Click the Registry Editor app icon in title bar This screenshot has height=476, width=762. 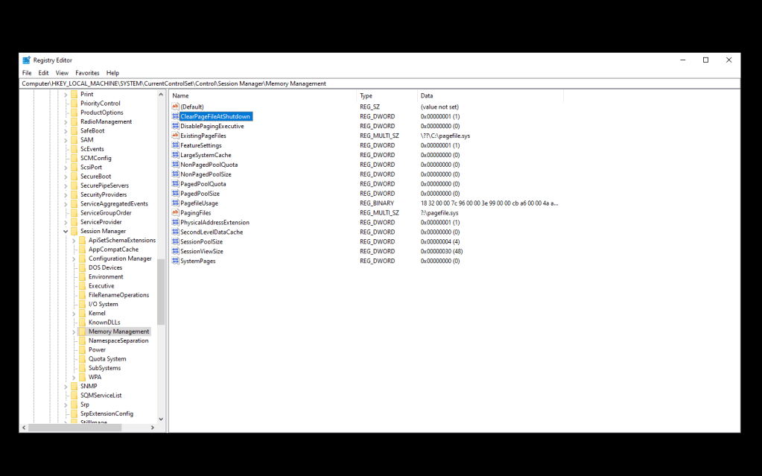[x=27, y=60]
